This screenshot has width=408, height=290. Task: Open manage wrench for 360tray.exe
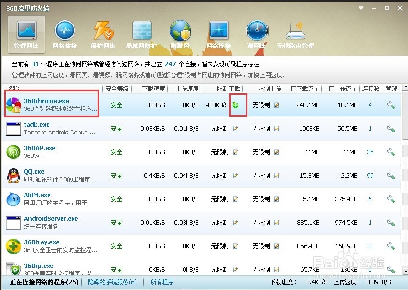[x=391, y=246]
